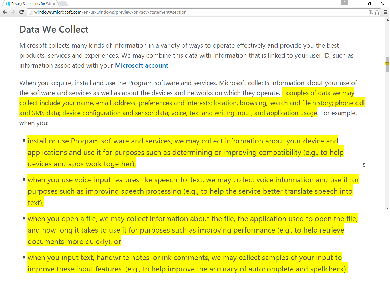Open a new browser tab

pyautogui.click(x=63, y=4)
